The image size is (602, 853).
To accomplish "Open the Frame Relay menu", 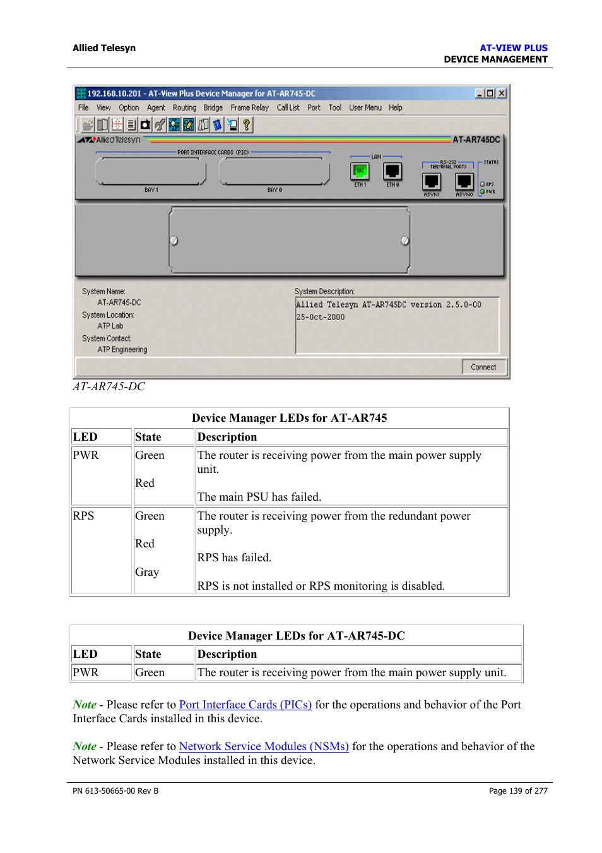I will (250, 108).
